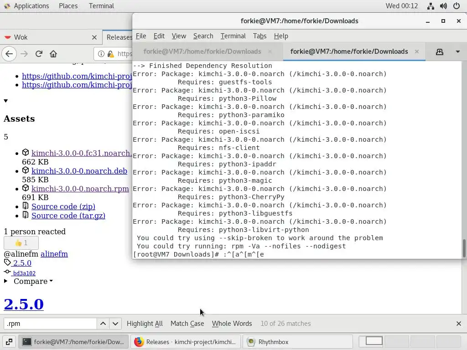467x350 pixels.
Task: Open power menu icon in top panel
Action: pyautogui.click(x=457, y=6)
